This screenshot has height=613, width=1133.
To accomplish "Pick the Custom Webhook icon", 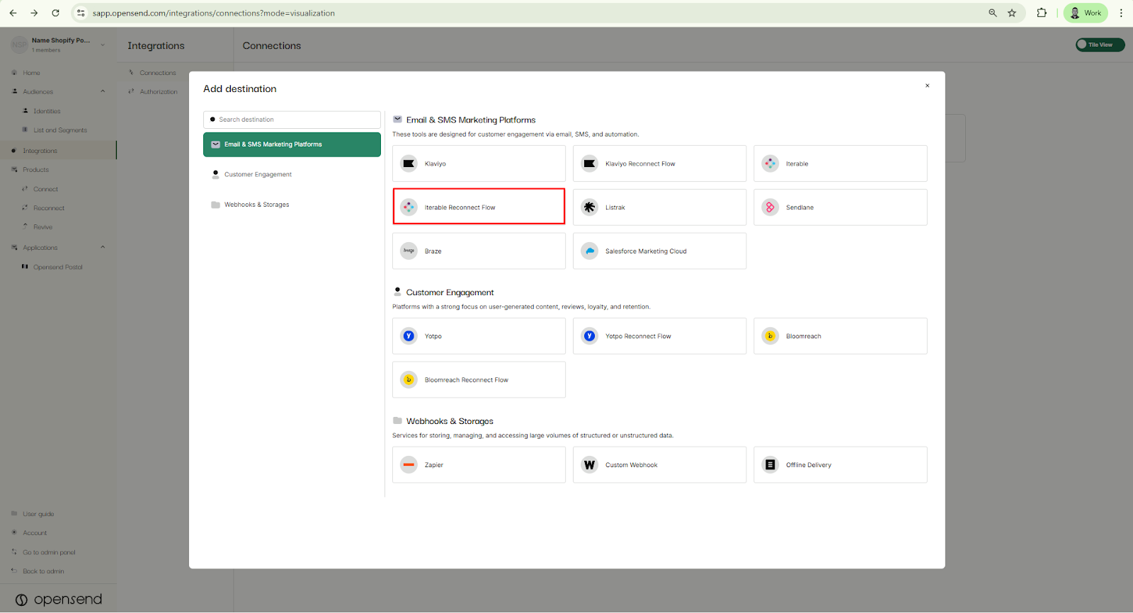I will pos(589,465).
